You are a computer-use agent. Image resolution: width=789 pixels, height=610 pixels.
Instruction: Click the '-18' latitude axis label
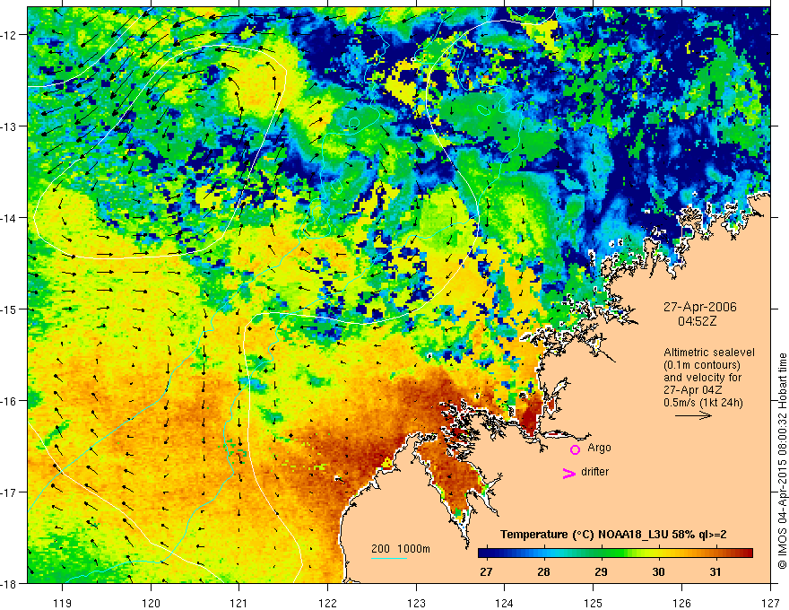point(10,583)
